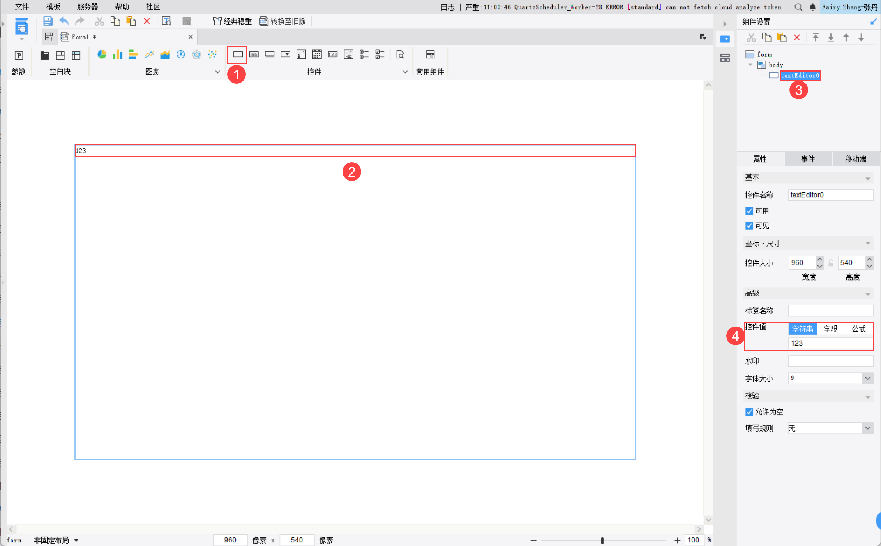Screen dimensions: 881x546
Task: Click the zoom slider handle in status bar
Action: tap(602, 540)
